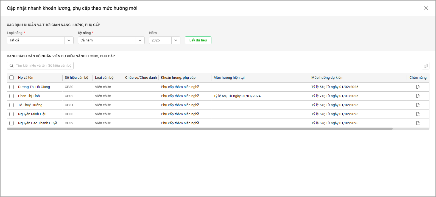The height and width of the screenshot is (197, 436).
Task: Check the box next to Phan Thị Tính
Action: (12, 96)
